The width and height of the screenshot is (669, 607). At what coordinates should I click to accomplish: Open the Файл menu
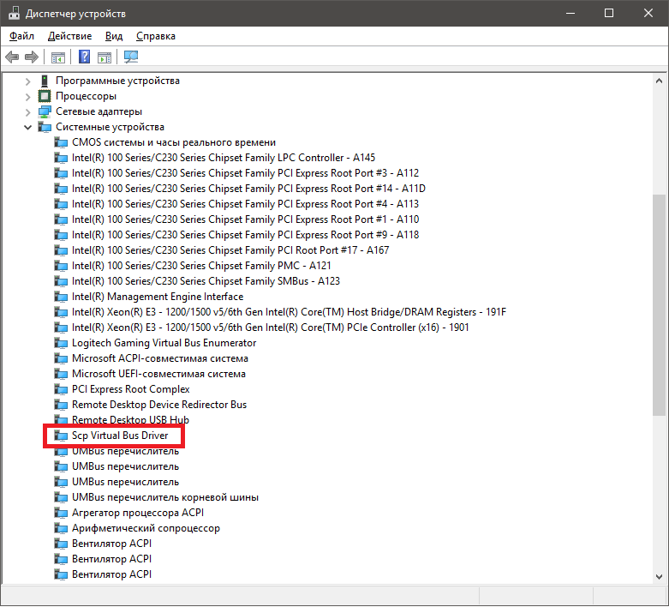click(21, 36)
